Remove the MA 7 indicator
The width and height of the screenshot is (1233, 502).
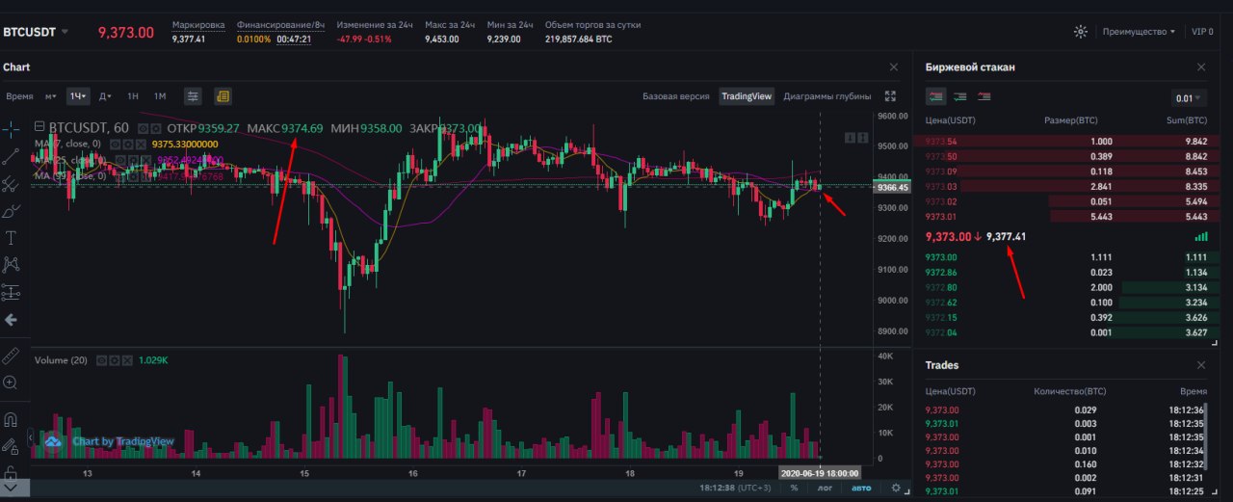click(141, 144)
